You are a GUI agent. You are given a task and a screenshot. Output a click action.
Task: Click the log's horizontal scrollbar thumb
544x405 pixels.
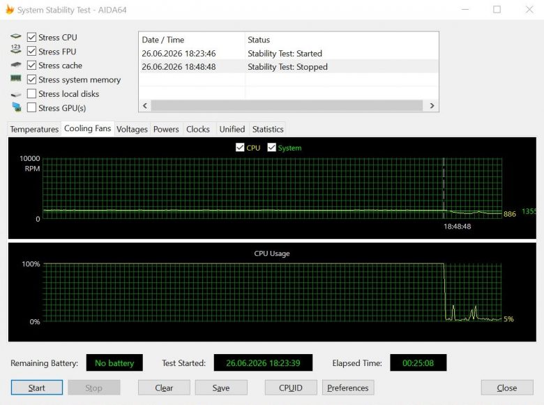(x=287, y=105)
